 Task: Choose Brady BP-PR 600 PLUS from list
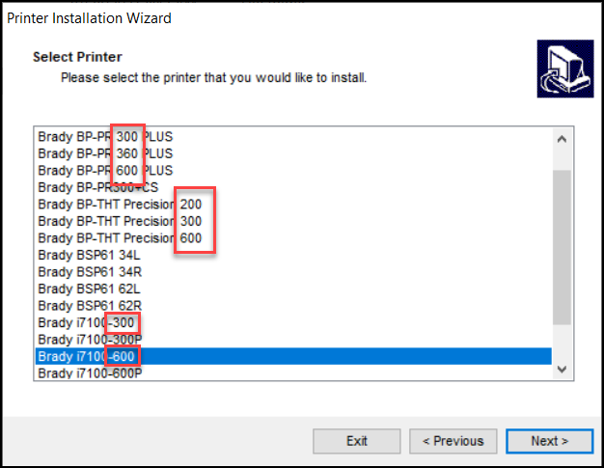pyautogui.click(x=105, y=170)
